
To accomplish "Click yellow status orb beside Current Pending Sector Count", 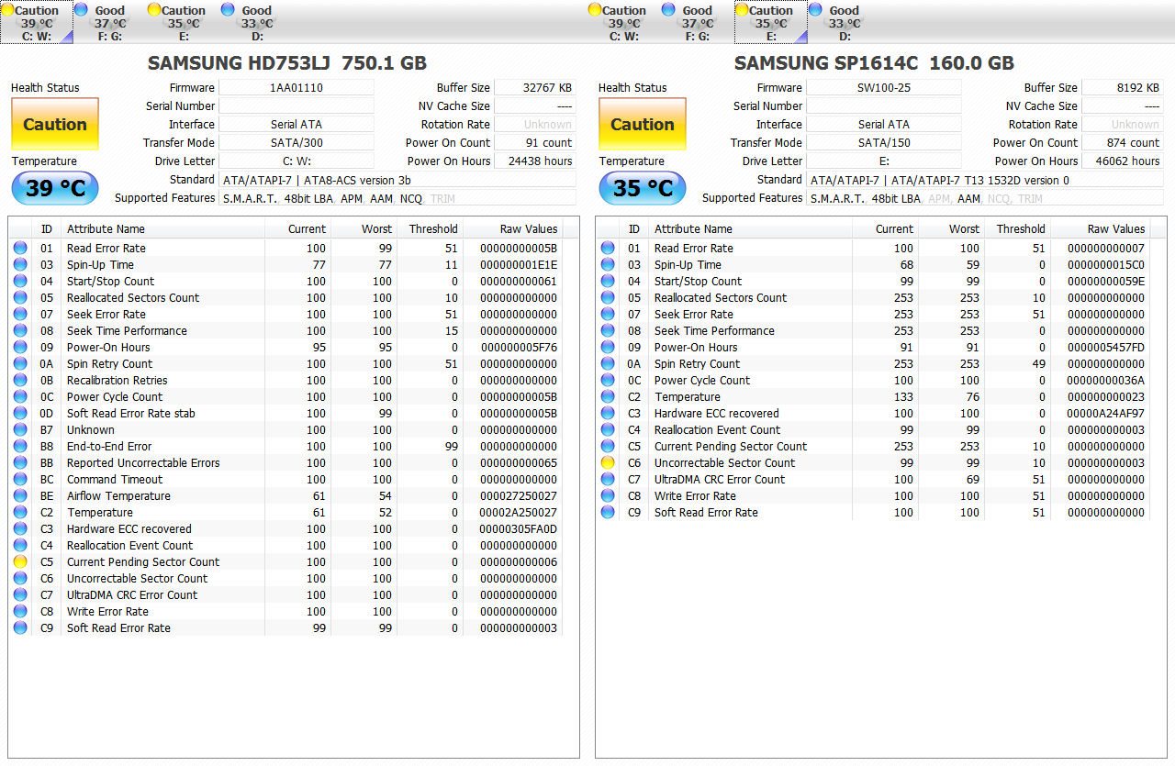I will (20, 561).
